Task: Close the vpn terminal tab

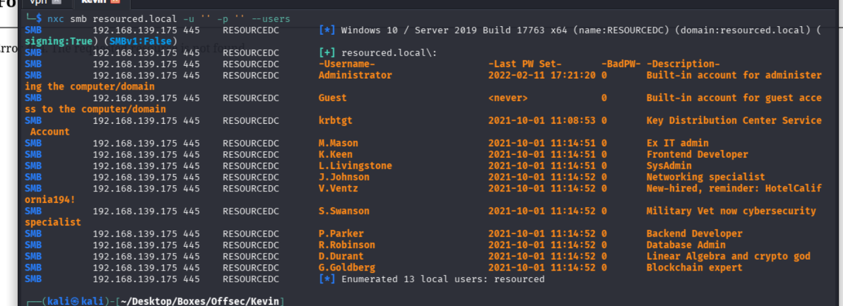Action: coord(57,2)
